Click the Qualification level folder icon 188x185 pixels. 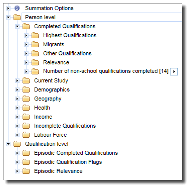pos(17,144)
